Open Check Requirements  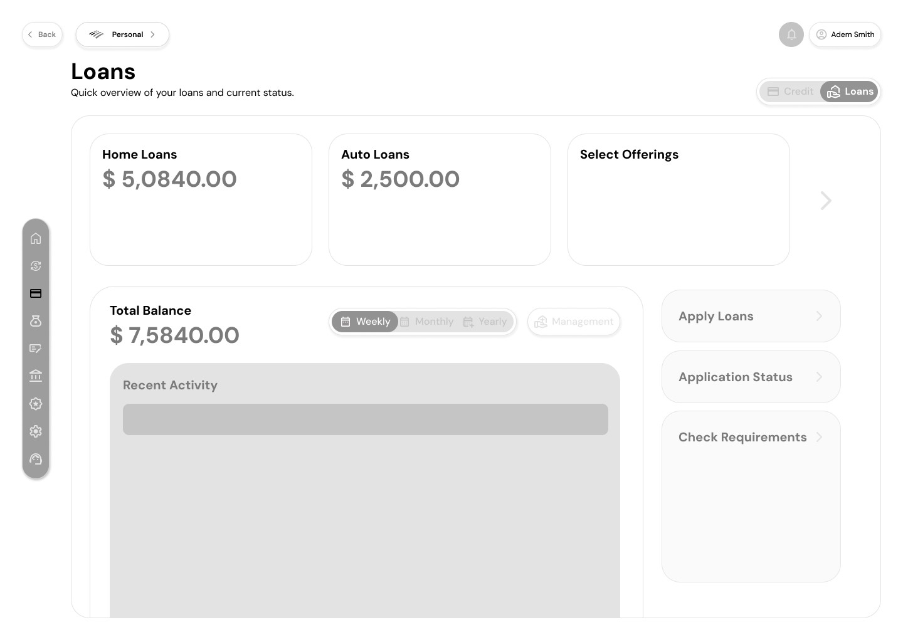coord(751,497)
